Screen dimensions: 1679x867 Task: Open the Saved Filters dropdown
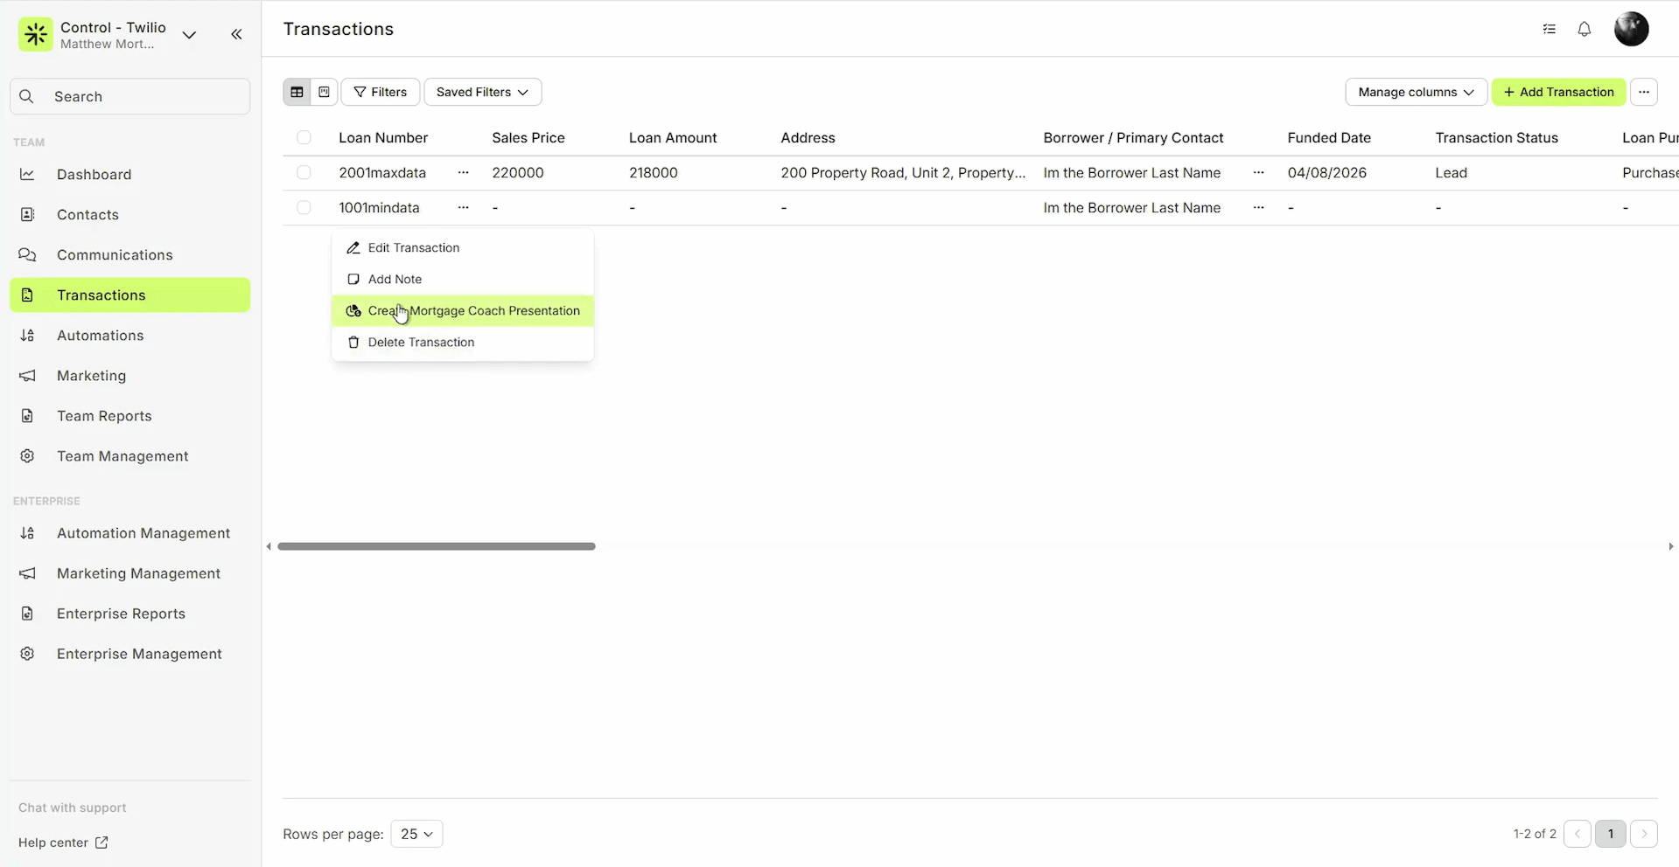[x=482, y=92]
